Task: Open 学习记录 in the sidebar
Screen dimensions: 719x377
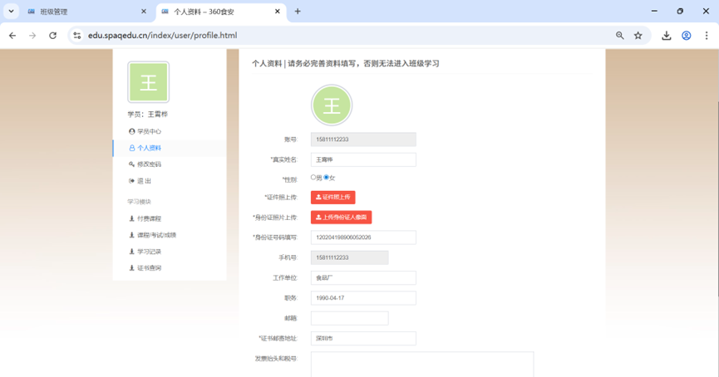Action: tap(149, 252)
